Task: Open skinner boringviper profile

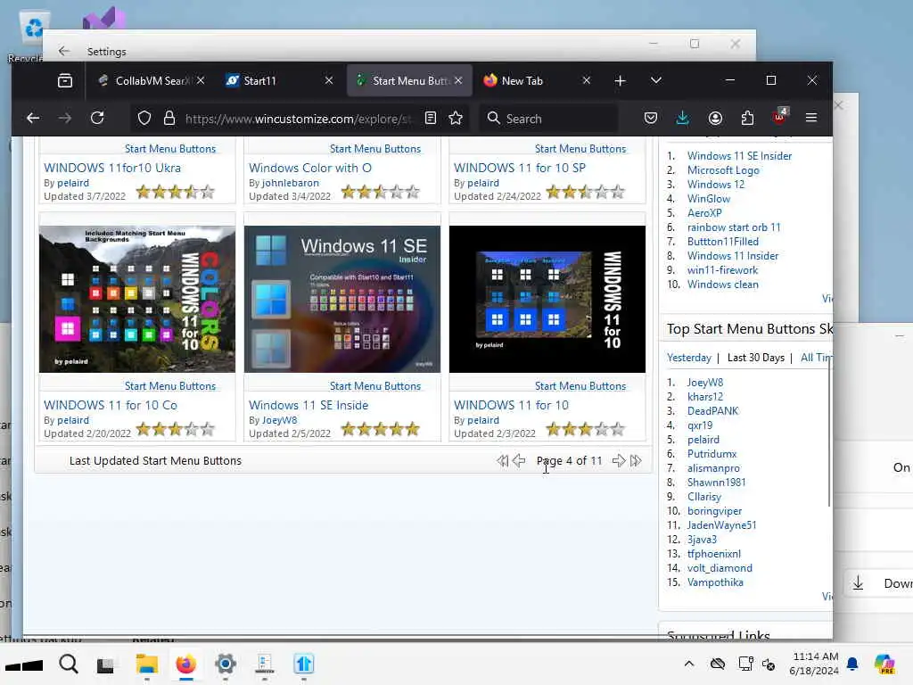Action: coord(714,511)
